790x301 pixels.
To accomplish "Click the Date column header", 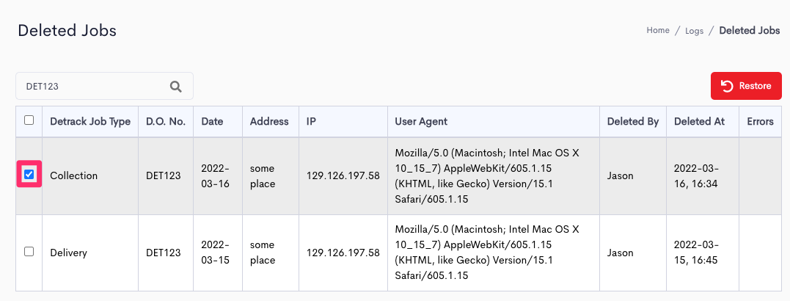I will point(212,122).
